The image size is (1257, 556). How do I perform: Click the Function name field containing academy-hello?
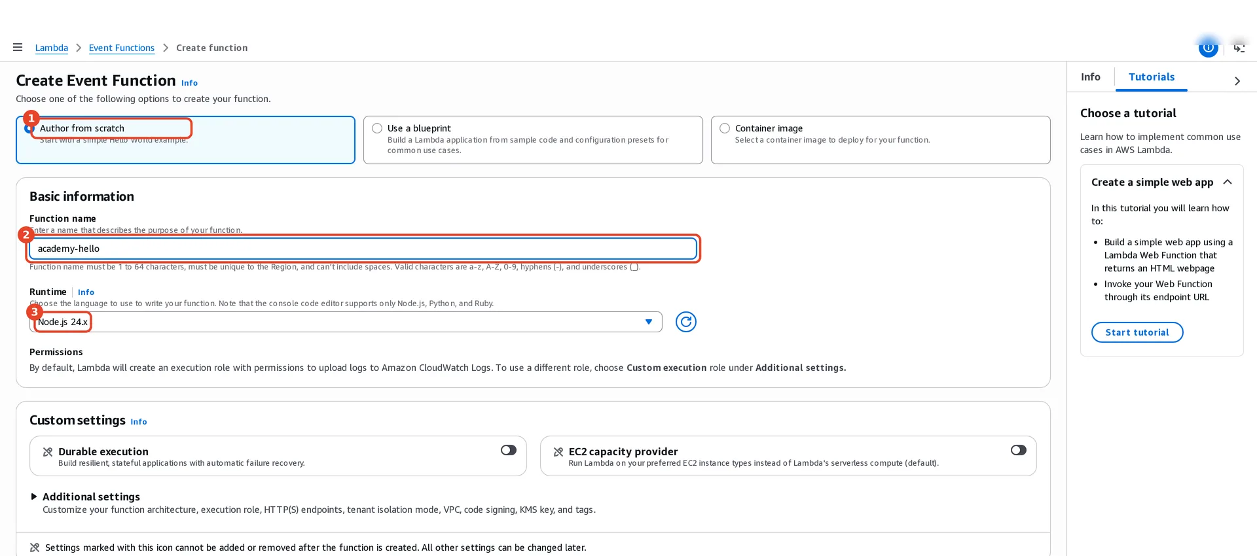(363, 249)
